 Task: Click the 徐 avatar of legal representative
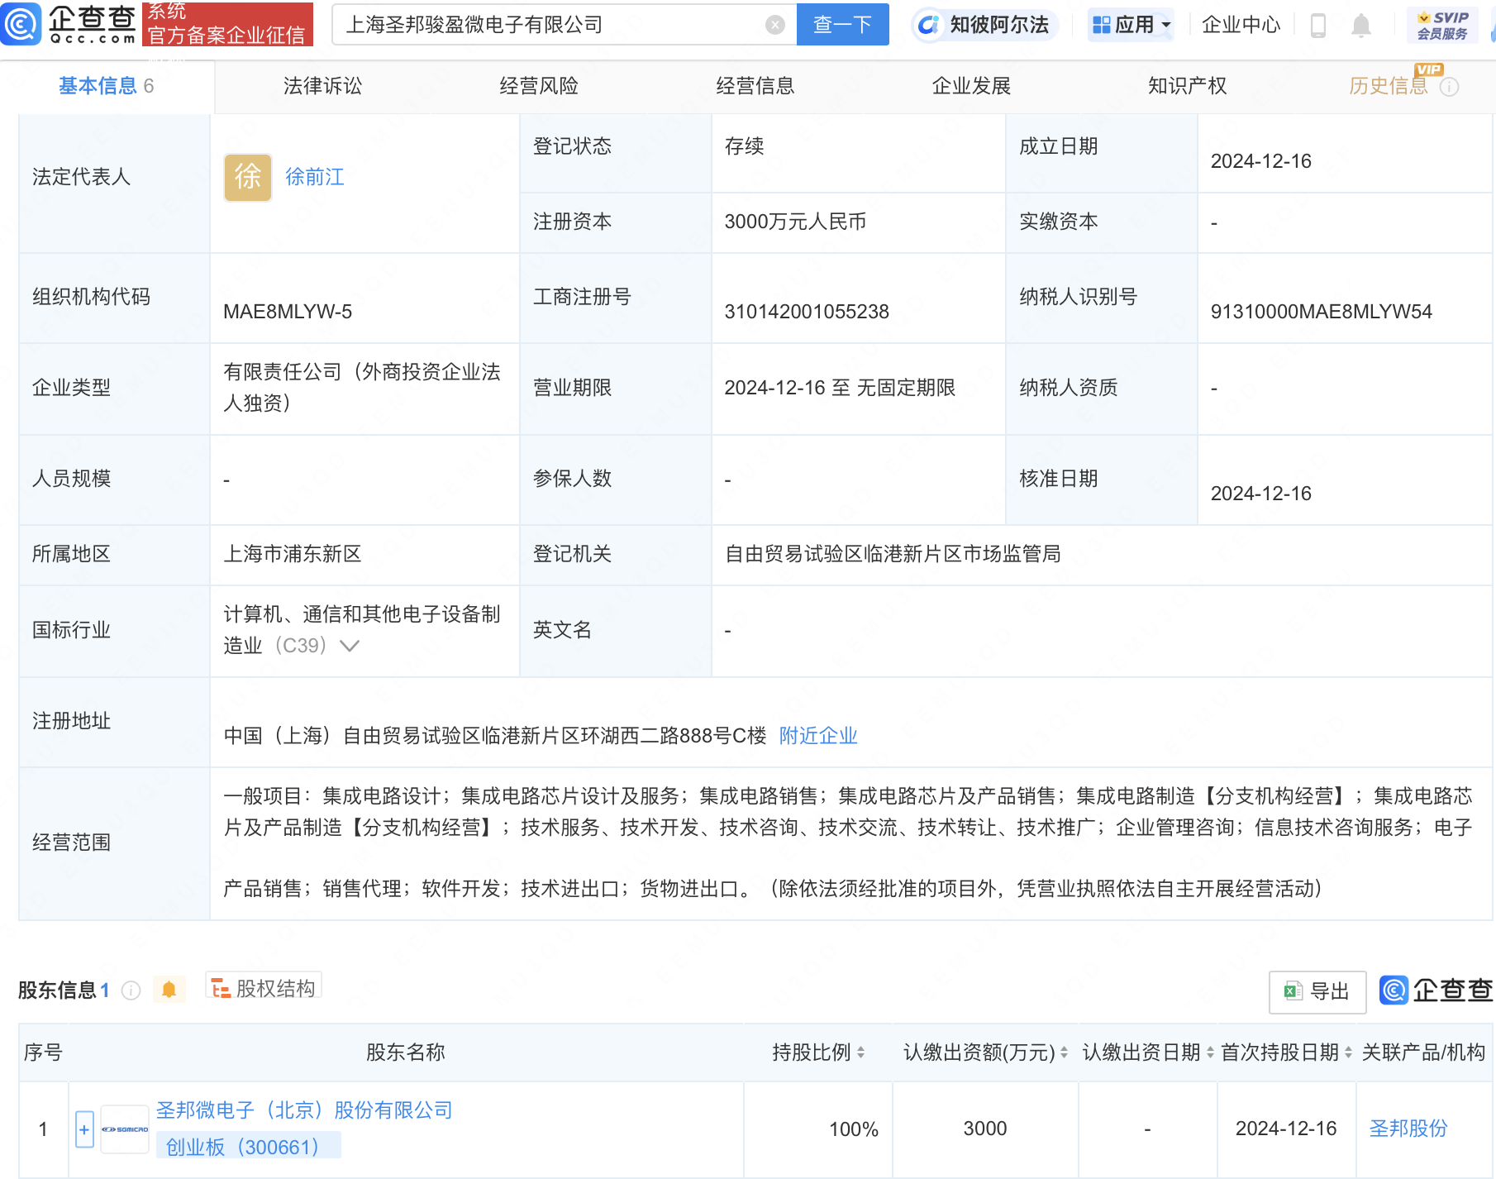coord(248,177)
